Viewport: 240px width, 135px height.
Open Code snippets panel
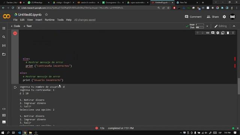coord(4,109)
